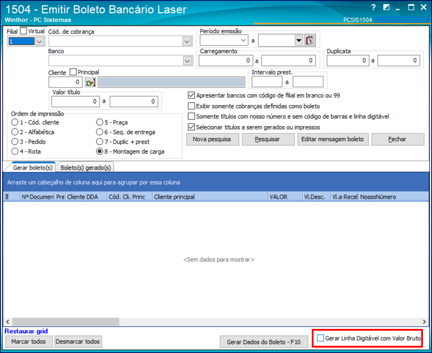Open the Período emissão end date dropdown
This screenshot has width=432, height=353.
(299, 41)
